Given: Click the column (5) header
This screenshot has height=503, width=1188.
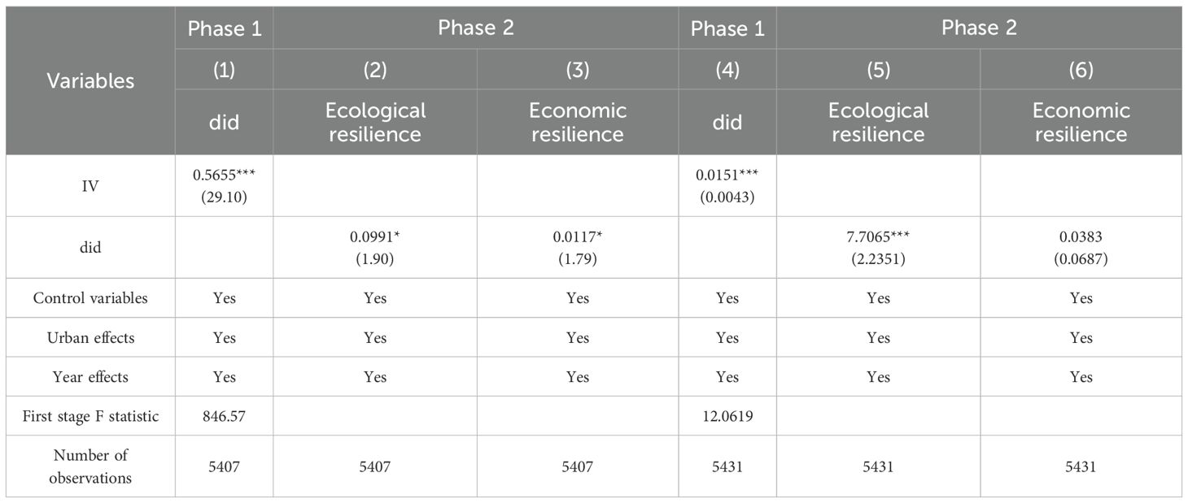Looking at the screenshot, I should point(878,70).
